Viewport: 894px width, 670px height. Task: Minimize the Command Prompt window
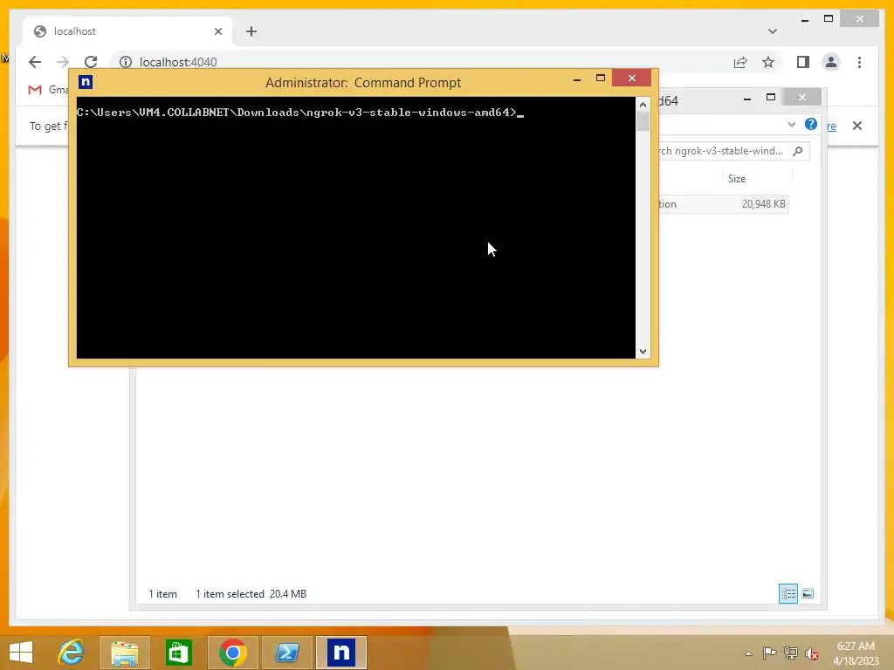pos(577,79)
